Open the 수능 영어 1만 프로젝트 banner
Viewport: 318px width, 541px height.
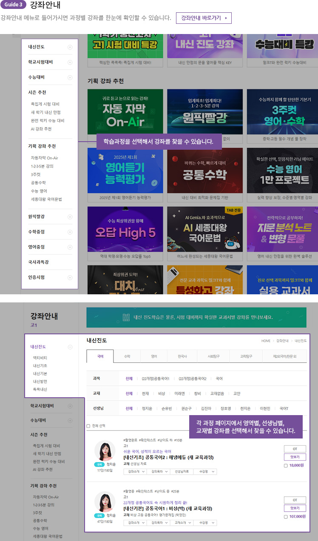pyautogui.click(x=282, y=171)
